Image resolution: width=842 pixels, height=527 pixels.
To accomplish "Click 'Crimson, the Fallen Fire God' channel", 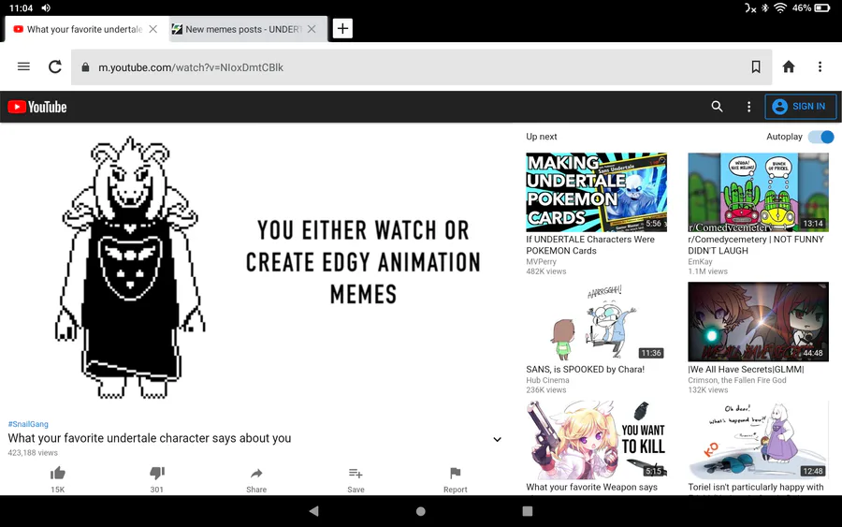I will tap(737, 380).
